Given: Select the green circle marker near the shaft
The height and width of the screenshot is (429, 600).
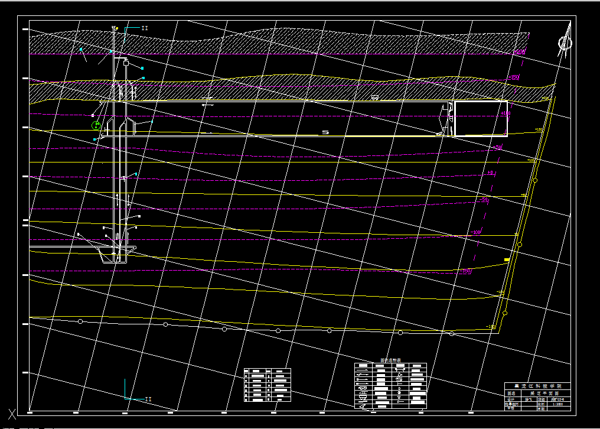Looking at the screenshot, I should [x=96, y=125].
